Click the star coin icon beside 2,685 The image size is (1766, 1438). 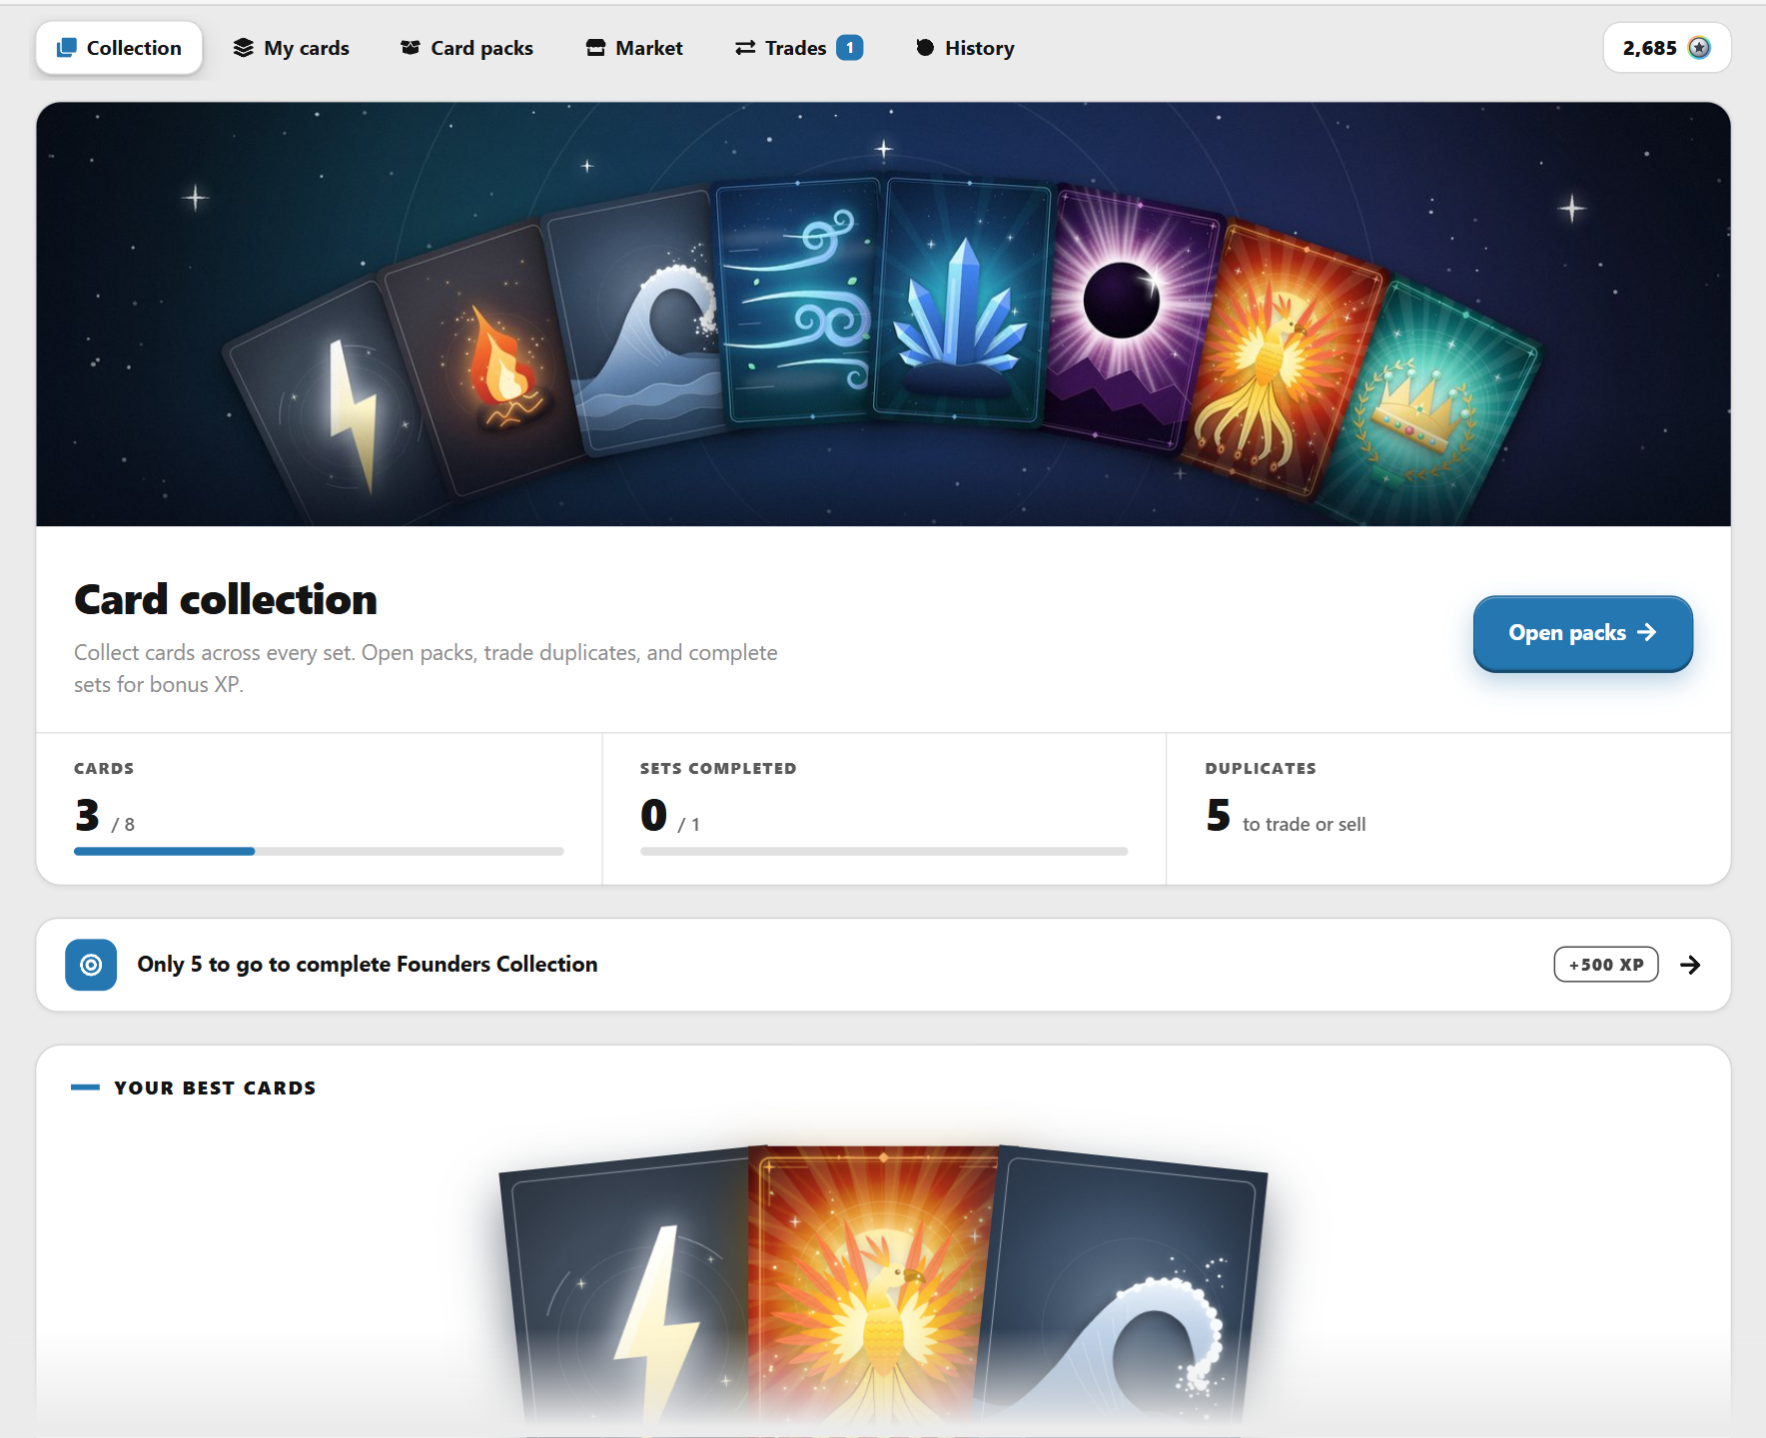1699,48
